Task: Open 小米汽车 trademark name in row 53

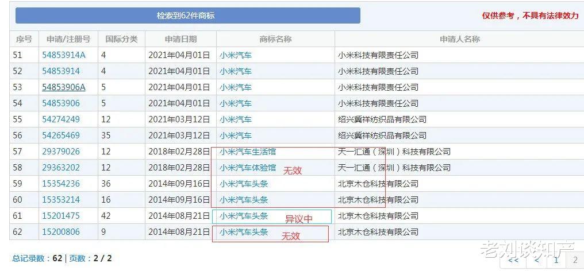Action: click(236, 87)
